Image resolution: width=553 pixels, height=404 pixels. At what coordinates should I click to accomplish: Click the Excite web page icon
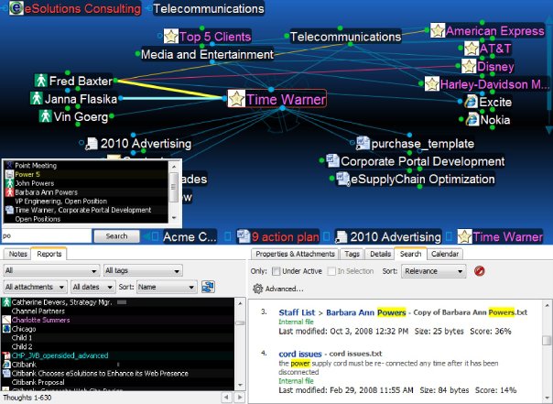pyautogui.click(x=471, y=102)
